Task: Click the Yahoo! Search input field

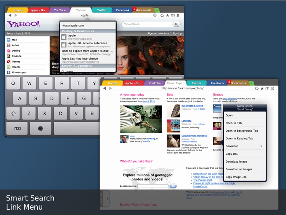Action: (147, 24)
